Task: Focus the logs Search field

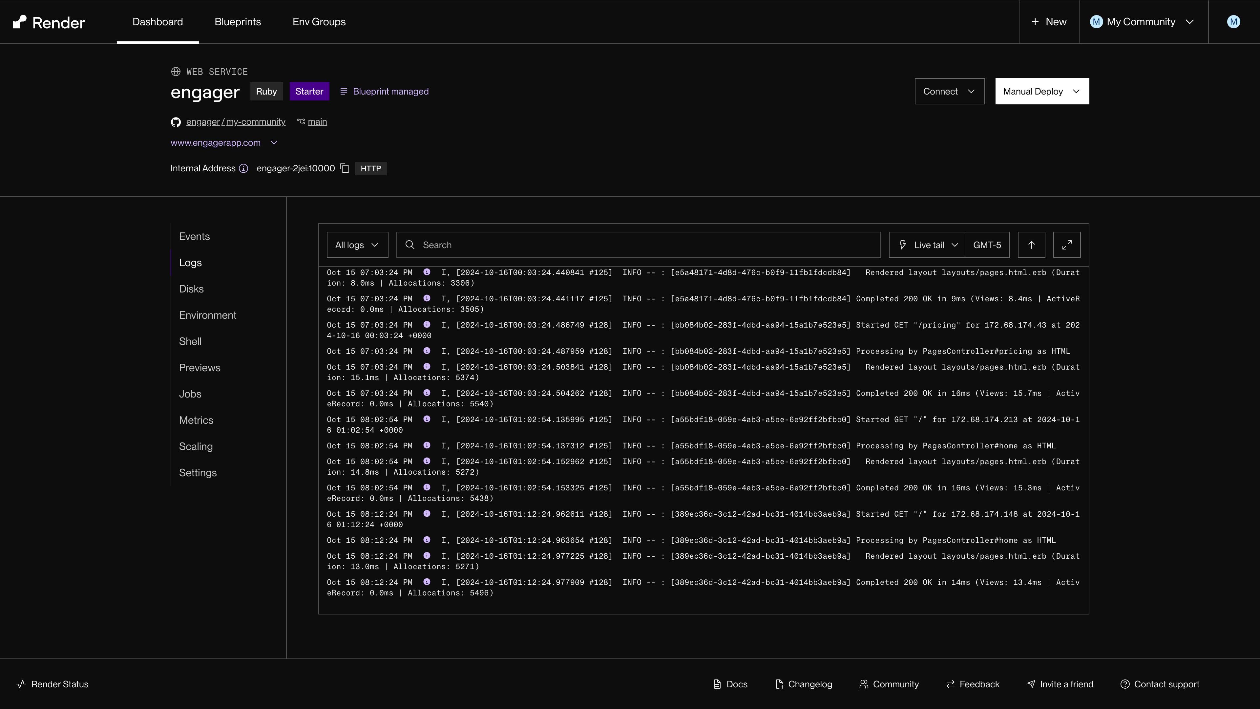Action: click(x=638, y=245)
